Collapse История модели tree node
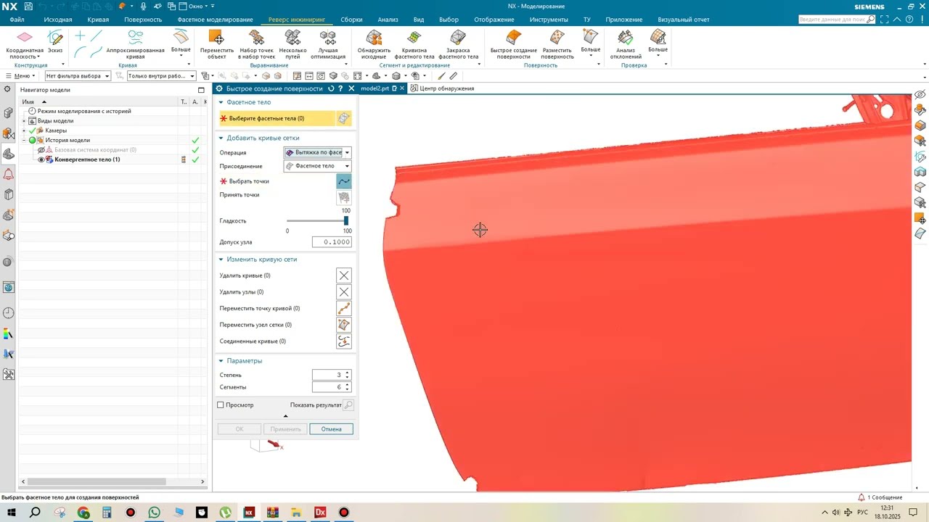This screenshot has height=522, width=929. click(24, 140)
